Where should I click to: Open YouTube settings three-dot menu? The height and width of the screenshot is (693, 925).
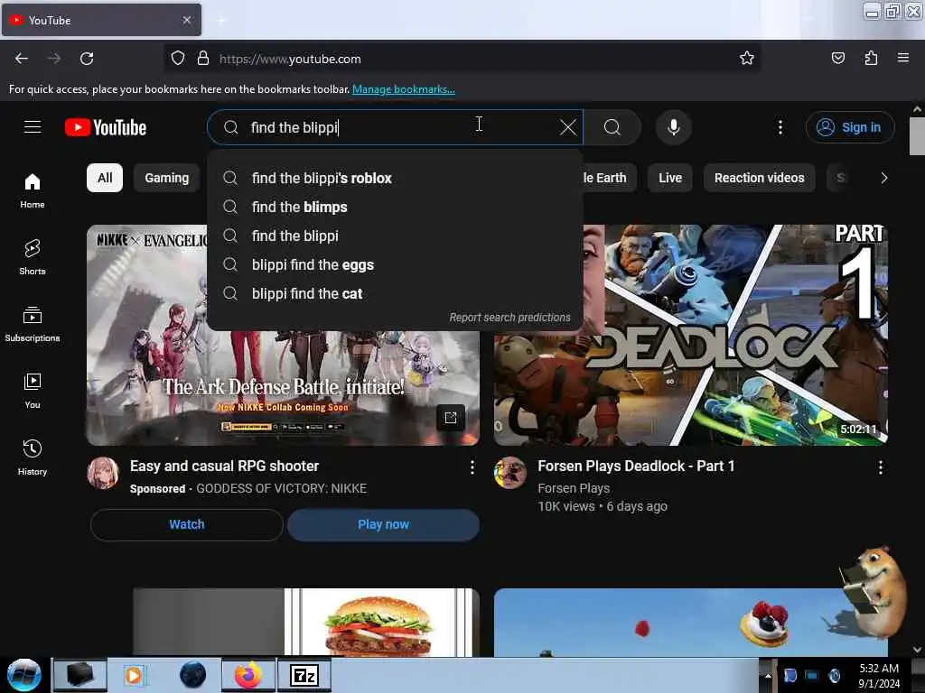[x=780, y=127]
